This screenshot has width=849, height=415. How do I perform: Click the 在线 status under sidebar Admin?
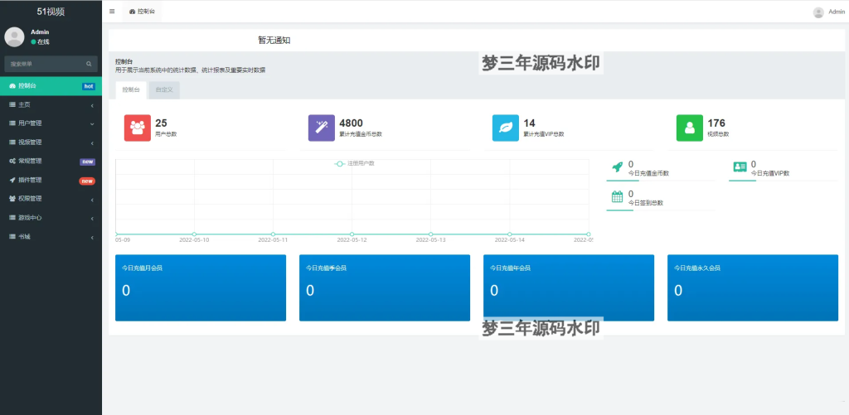click(x=40, y=41)
